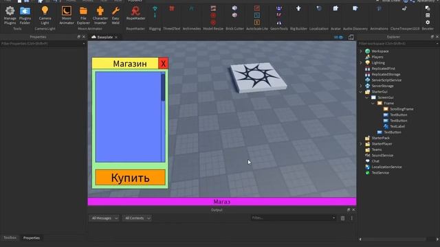
Task: Click the top GeomTools icon
Action: [279, 8]
